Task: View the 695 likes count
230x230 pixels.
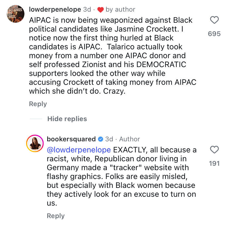Action: [214, 34]
